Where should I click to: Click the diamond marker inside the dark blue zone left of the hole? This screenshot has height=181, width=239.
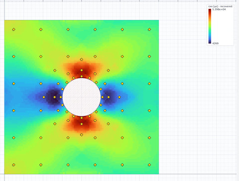(55, 97)
